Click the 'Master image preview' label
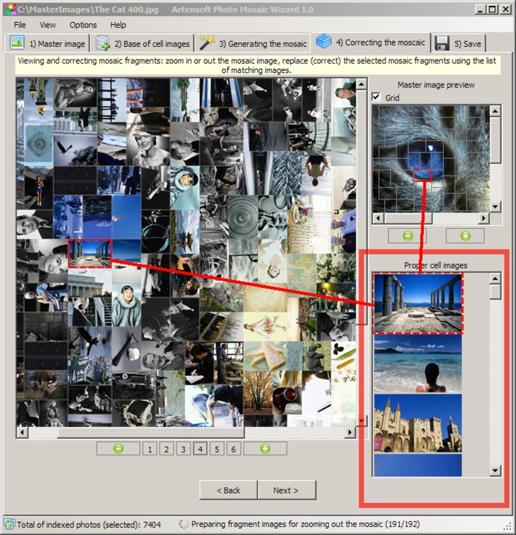 click(436, 85)
